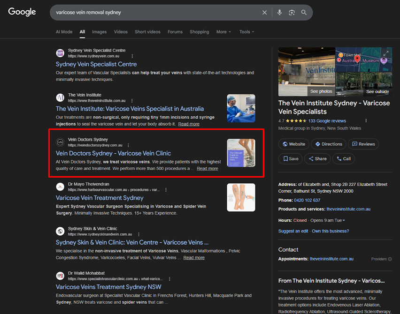The width and height of the screenshot is (400, 314).
Task: Expand the More search filter dropdown
Action: click(223, 32)
